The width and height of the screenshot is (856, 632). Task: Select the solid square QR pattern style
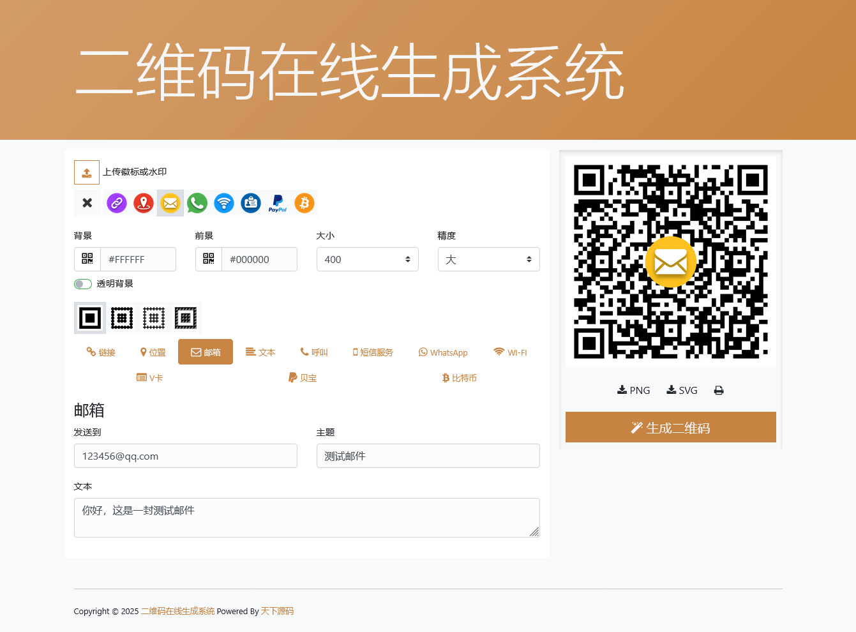[x=90, y=318]
